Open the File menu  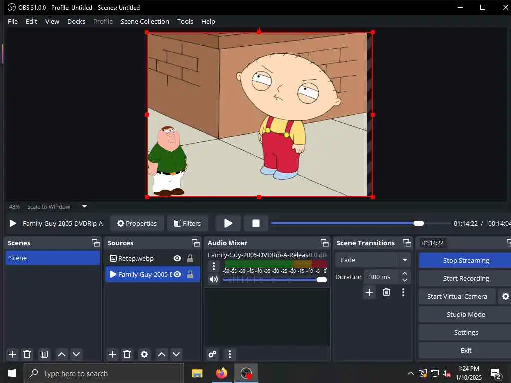[x=13, y=21]
